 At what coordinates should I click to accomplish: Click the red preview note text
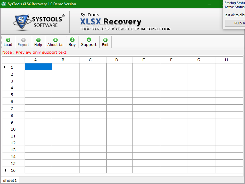coord(34,52)
